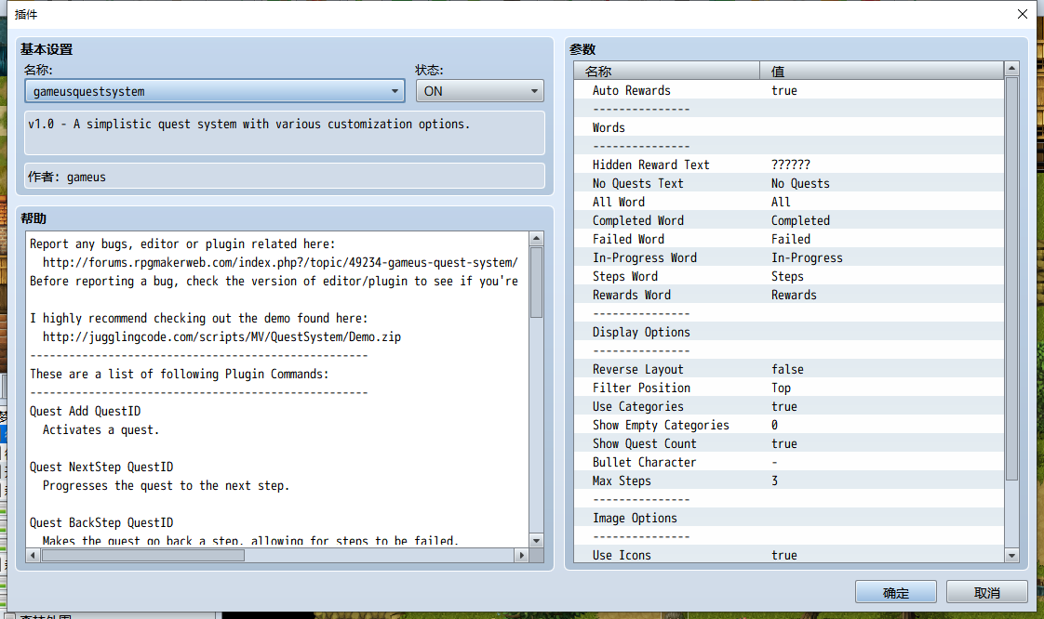Click the jugglingcode.com Demo.zip URL in help
The width and height of the screenshot is (1044, 619).
coord(221,337)
